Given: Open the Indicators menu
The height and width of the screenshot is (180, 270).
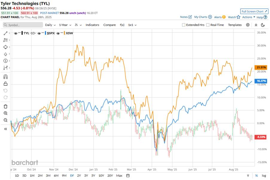Looking at the screenshot, I should [92, 25].
